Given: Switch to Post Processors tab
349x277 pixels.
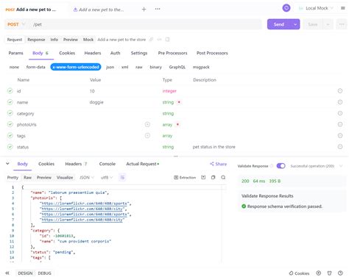Looking at the screenshot, I should pos(212,53).
